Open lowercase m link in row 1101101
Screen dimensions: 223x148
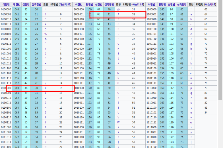point(191,73)
